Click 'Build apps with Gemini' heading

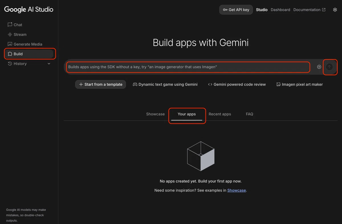tap(201, 43)
